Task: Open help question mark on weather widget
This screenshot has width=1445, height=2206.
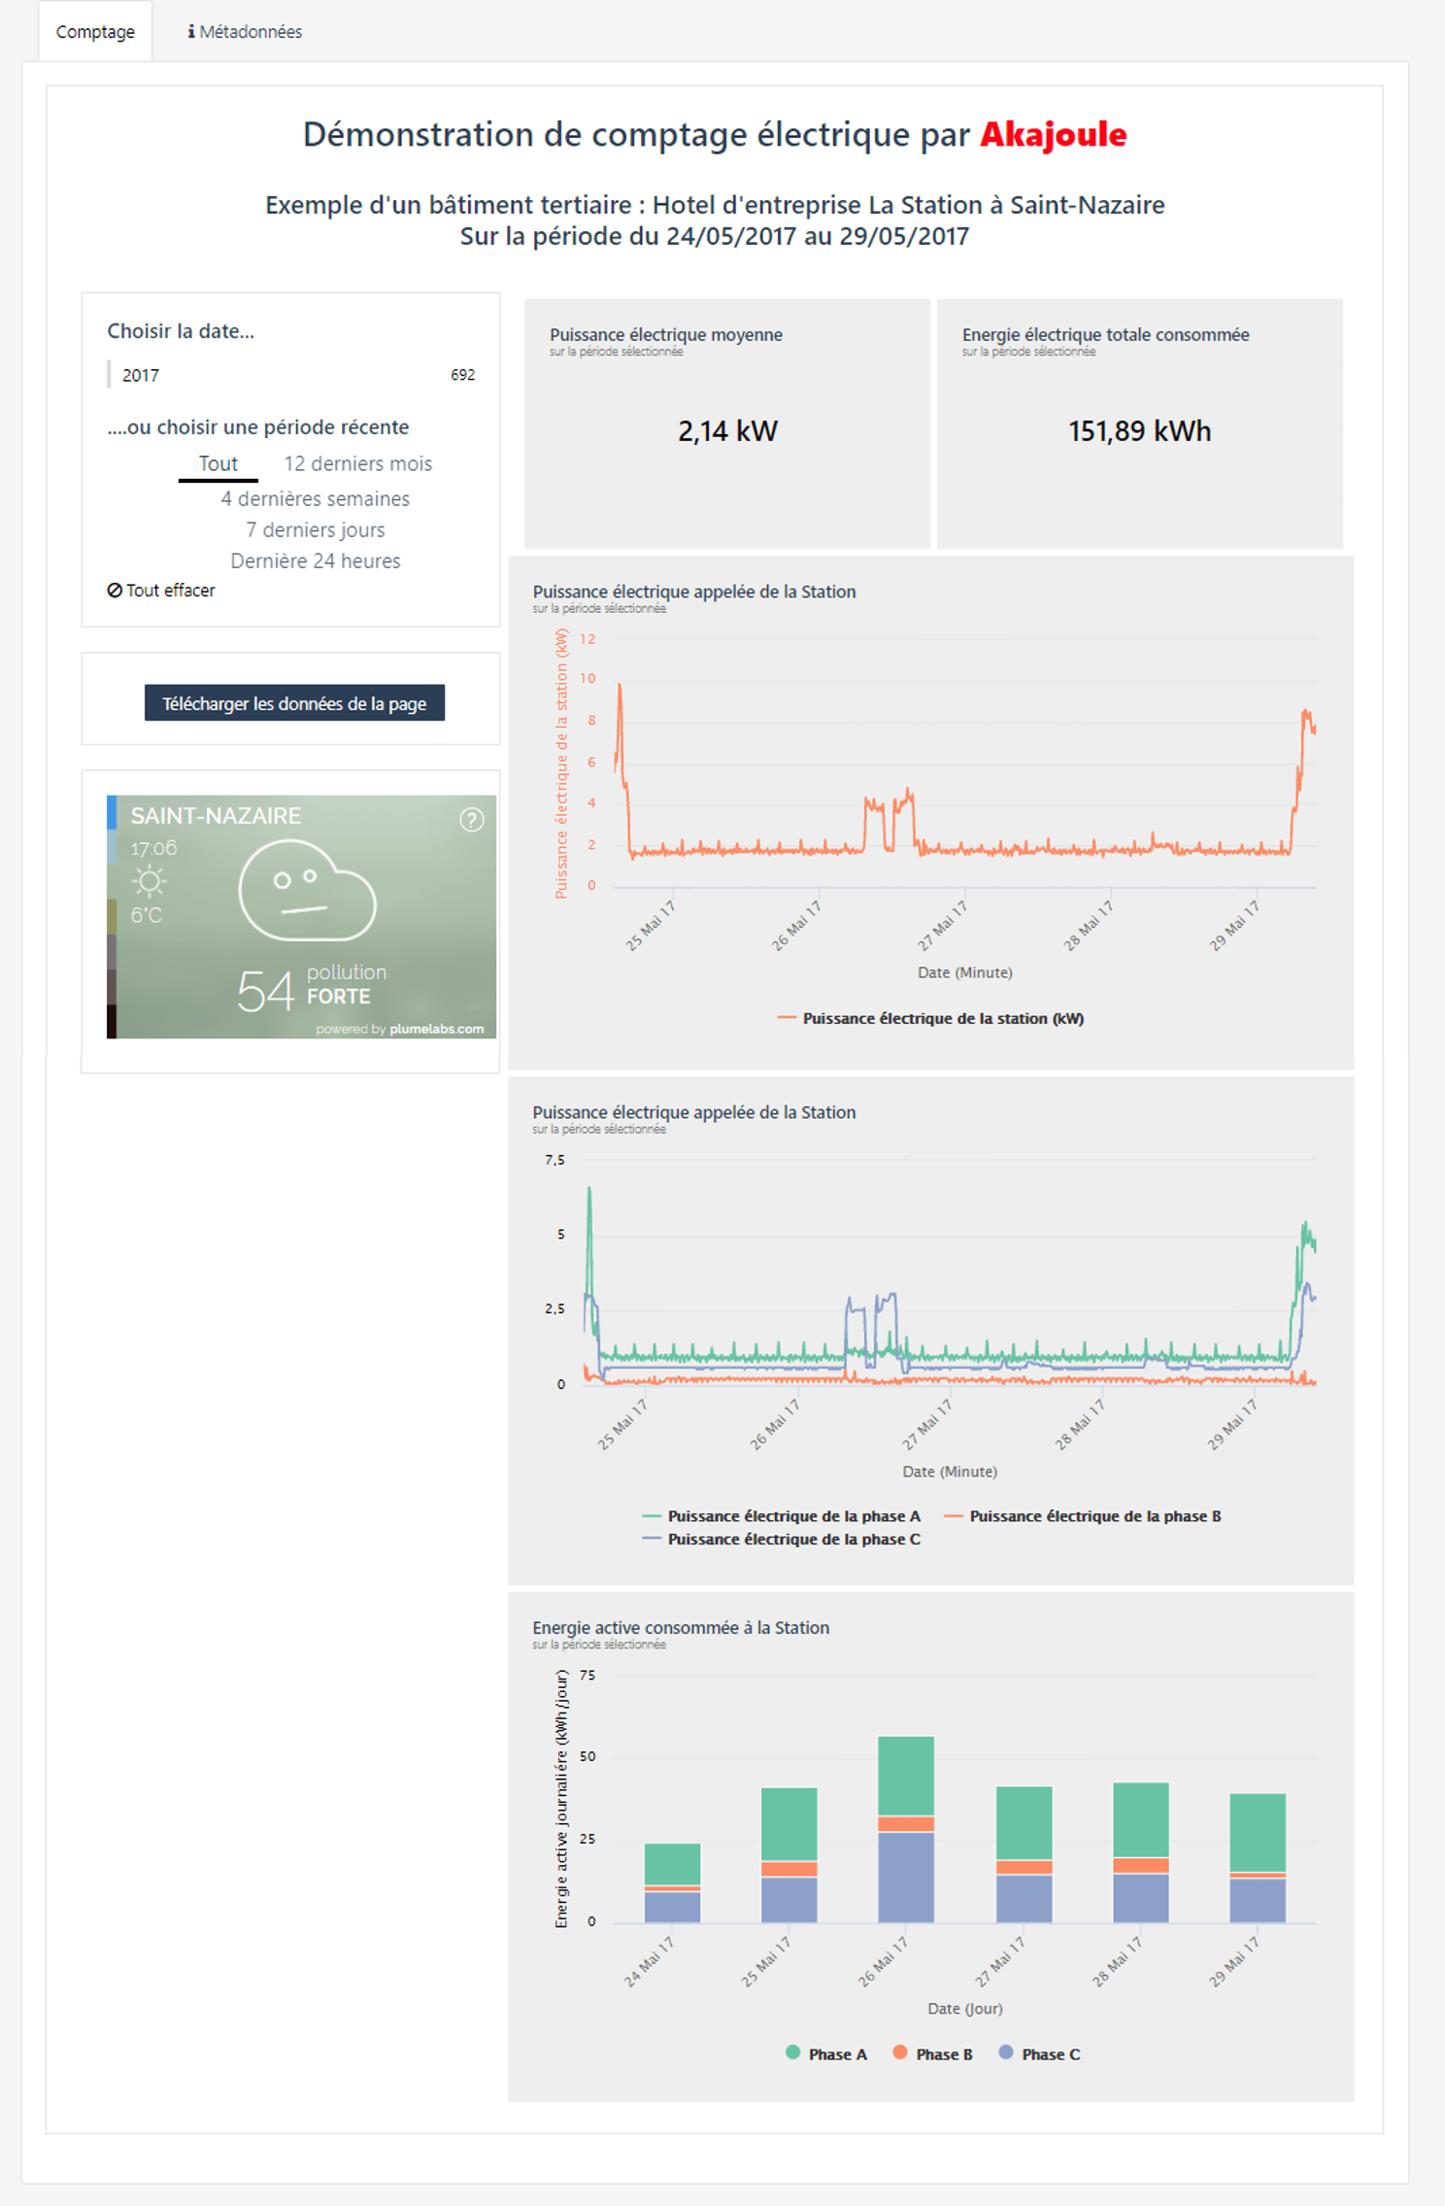Action: [472, 821]
